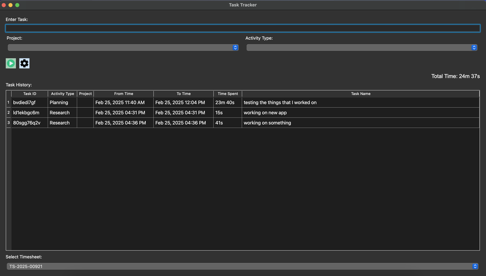Click the Project column header
Viewport: 486px width, 276px height.
(x=85, y=94)
